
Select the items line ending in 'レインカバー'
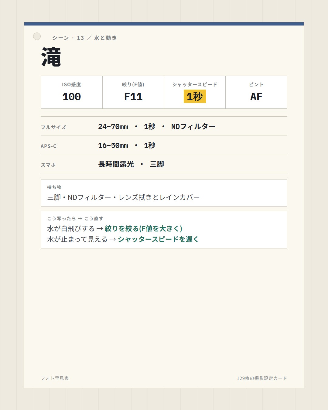point(123,197)
